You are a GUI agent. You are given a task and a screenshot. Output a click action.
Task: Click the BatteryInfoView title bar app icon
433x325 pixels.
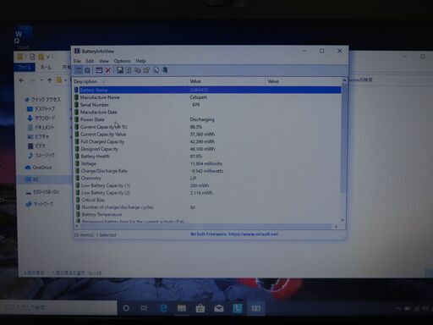(x=77, y=51)
